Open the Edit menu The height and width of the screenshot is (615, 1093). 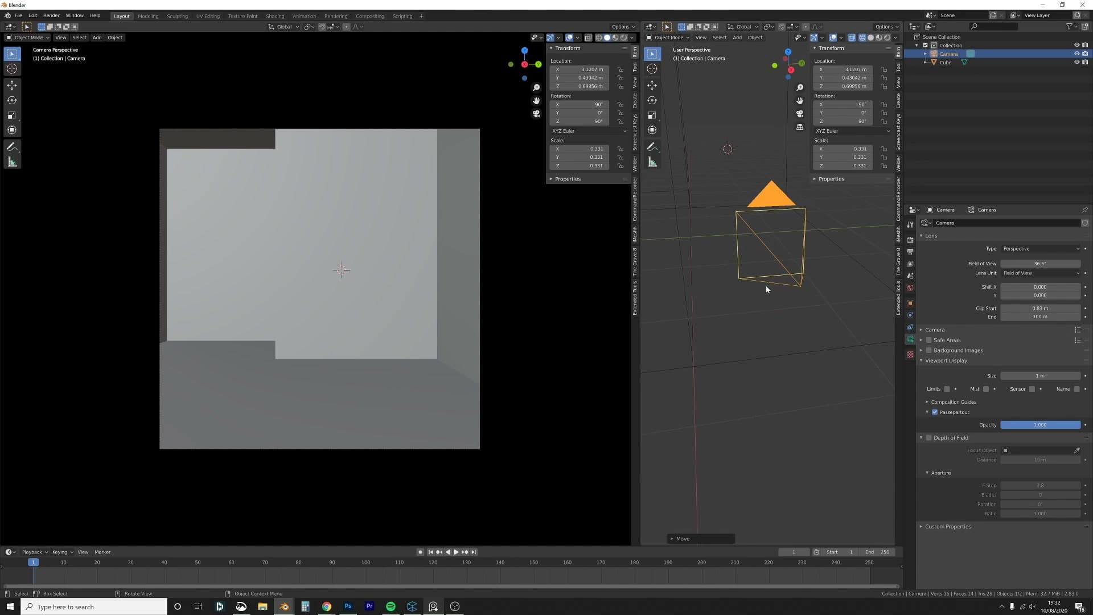pyautogui.click(x=32, y=15)
